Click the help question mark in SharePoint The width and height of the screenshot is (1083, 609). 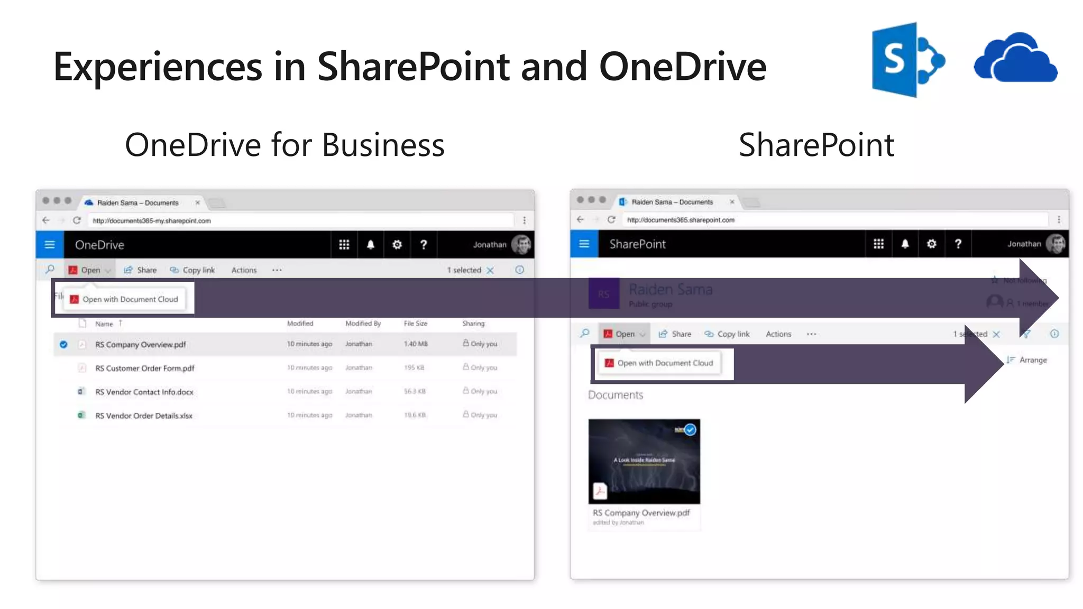tap(958, 244)
